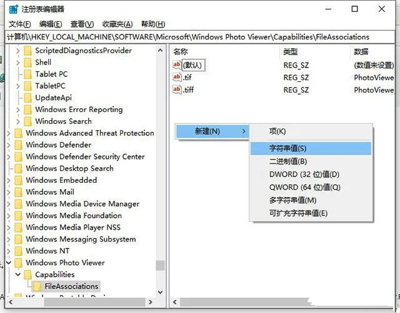
Task: Expand the ScriptedDiagnosticsProvider tree node
Action: 17,51
